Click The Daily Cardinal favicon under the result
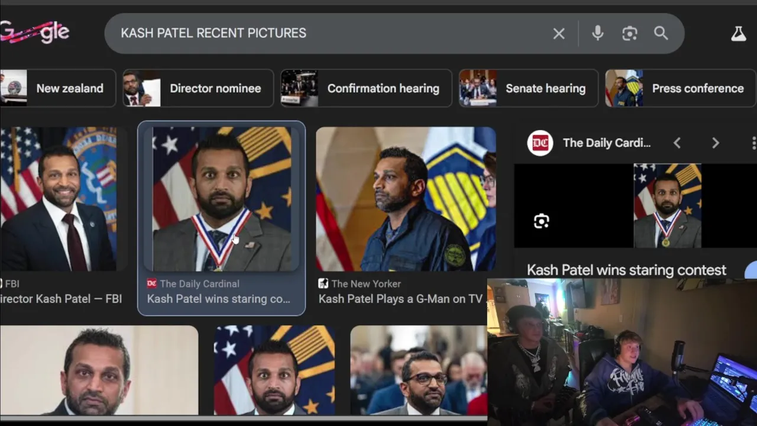Screen dimensions: 757x426 click(152, 283)
